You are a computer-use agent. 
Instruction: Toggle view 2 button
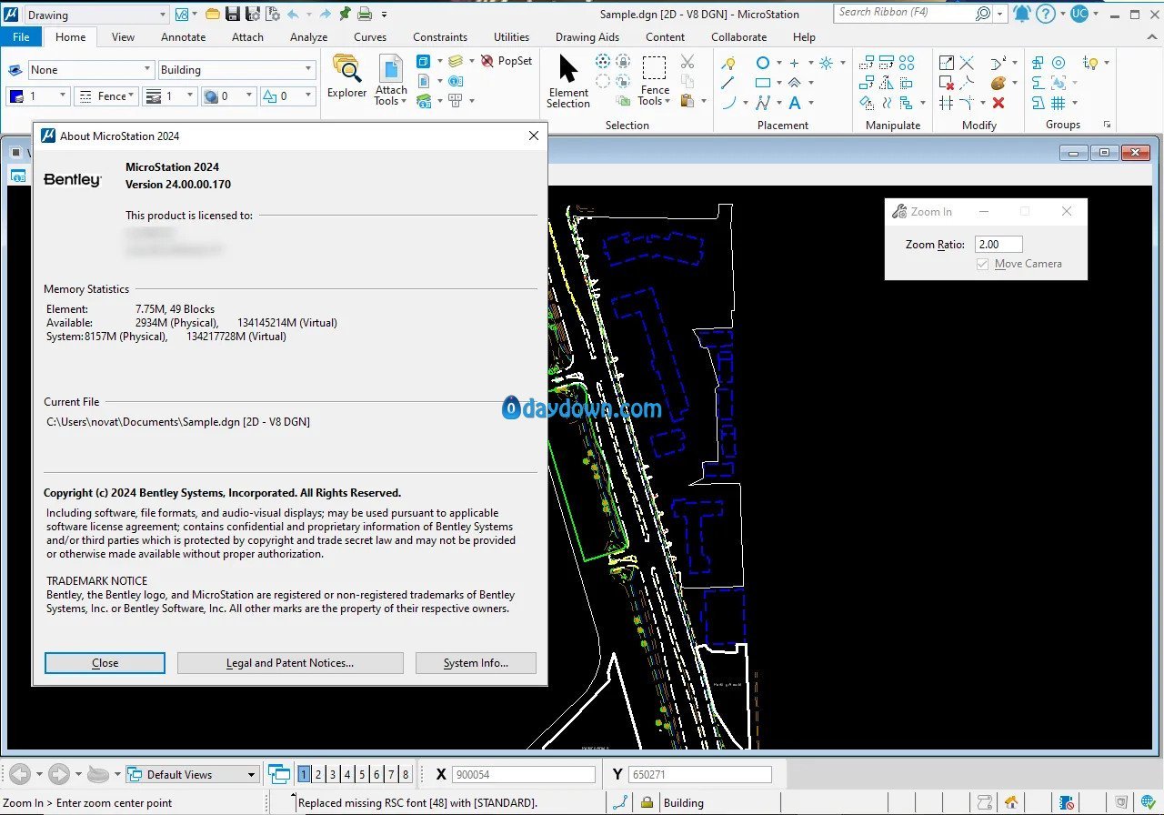tap(318, 774)
